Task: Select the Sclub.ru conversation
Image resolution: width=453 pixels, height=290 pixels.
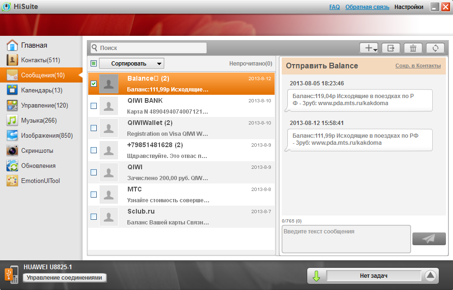Action: 181,216
